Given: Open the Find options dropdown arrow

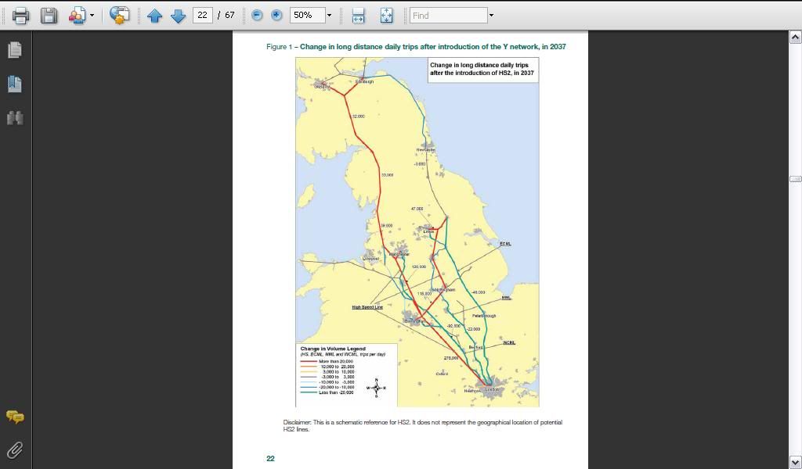Looking at the screenshot, I should (491, 15).
